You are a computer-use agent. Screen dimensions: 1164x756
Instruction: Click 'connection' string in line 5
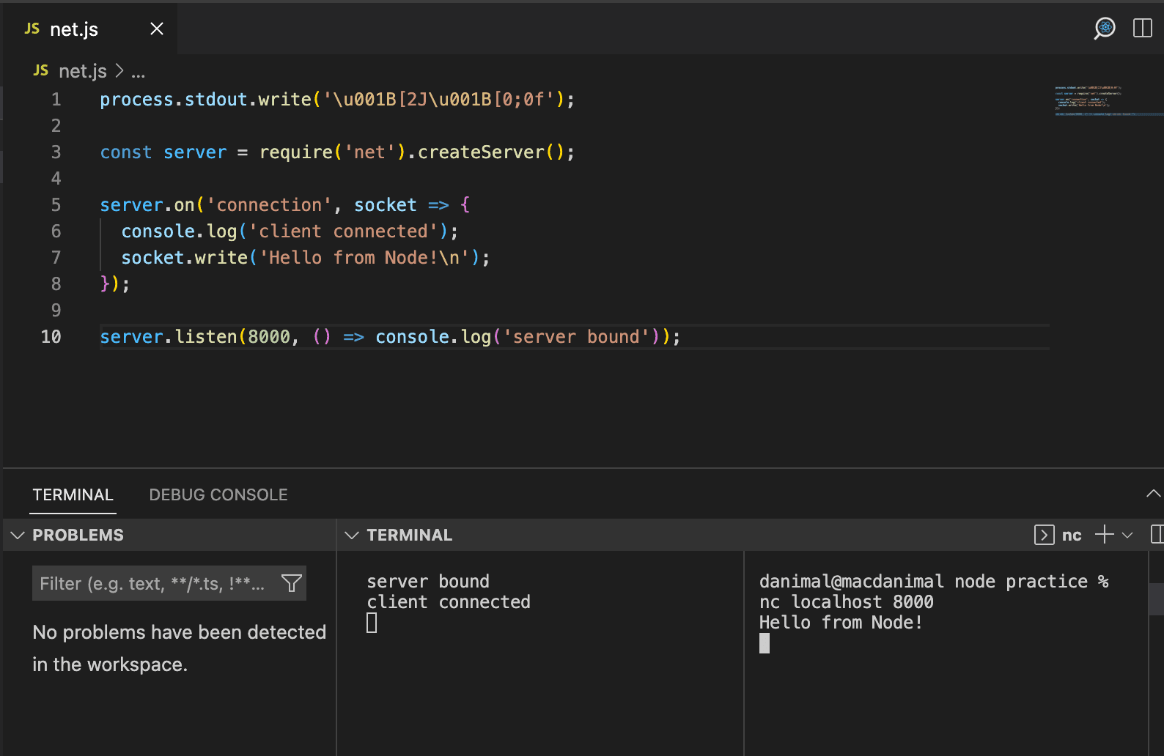tap(269, 205)
